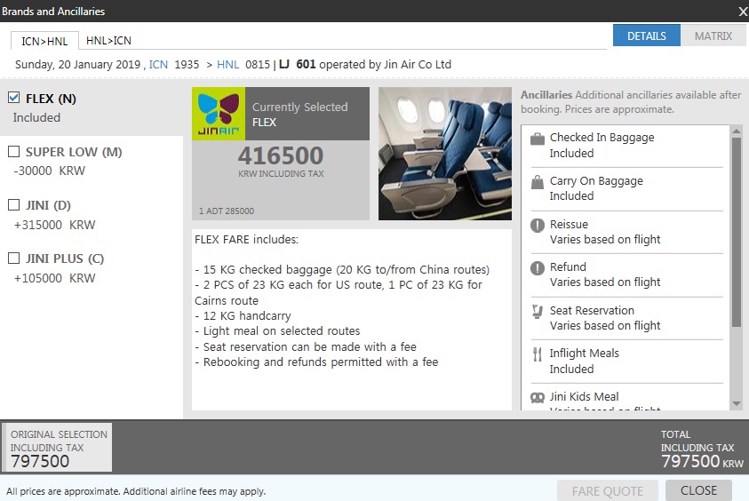Click the '+315000 KRW' JINI price difference
Screen dimensions: 749x501
point(54,225)
